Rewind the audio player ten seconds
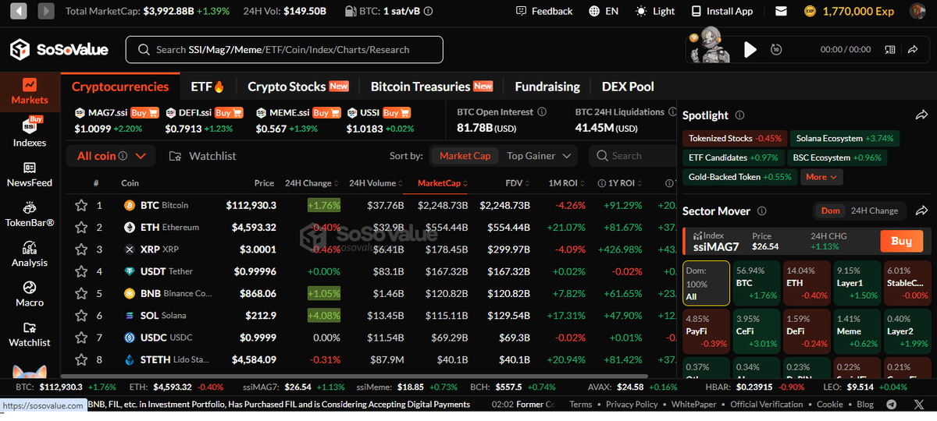 pyautogui.click(x=776, y=49)
